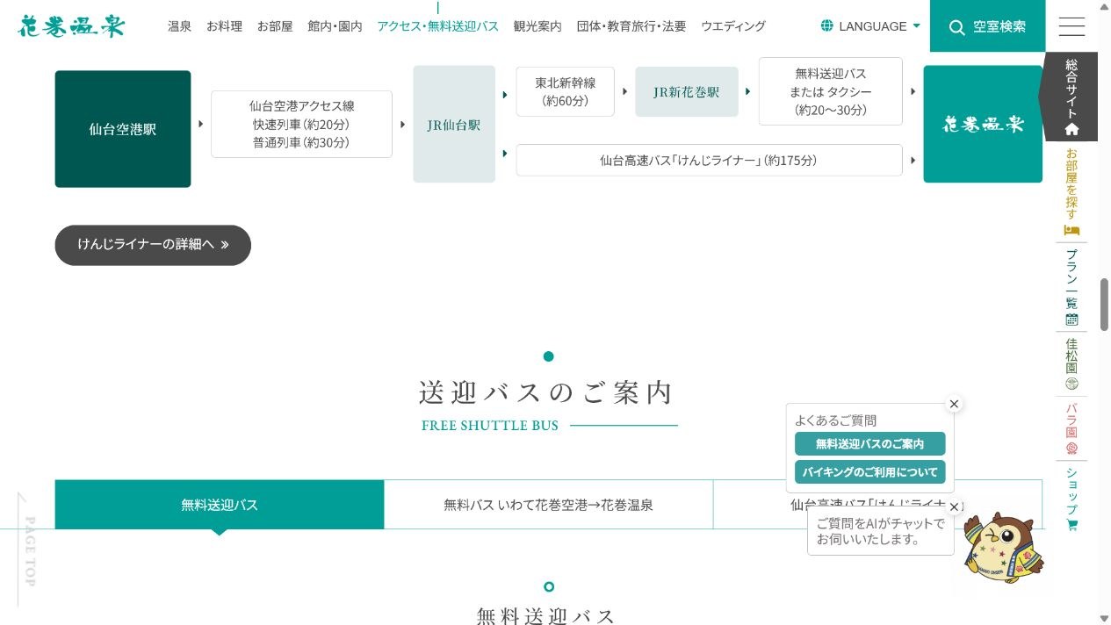Click the 東北新幹線 (約60分) box
Image resolution: width=1111 pixels, height=625 pixels.
click(x=566, y=91)
